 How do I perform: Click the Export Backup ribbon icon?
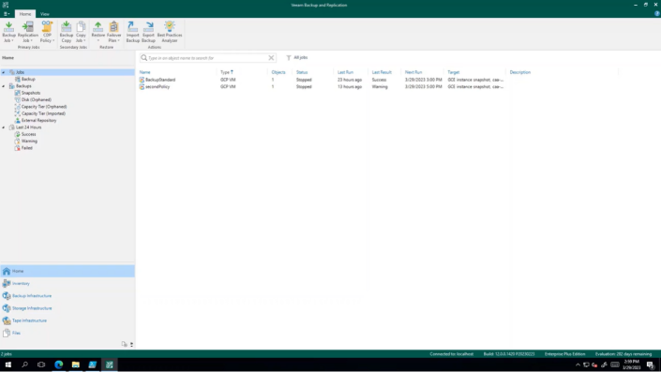pyautogui.click(x=148, y=32)
